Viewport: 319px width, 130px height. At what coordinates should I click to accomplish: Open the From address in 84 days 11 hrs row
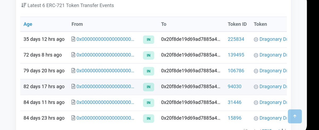105,102
